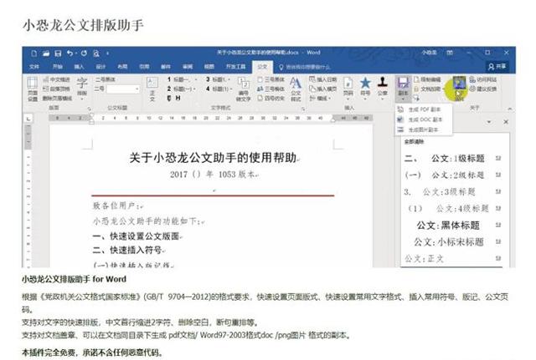Image resolution: width=536 pixels, height=360 pixels.
Task: Apply 四号仿宋 text format
Action: (x=271, y=99)
